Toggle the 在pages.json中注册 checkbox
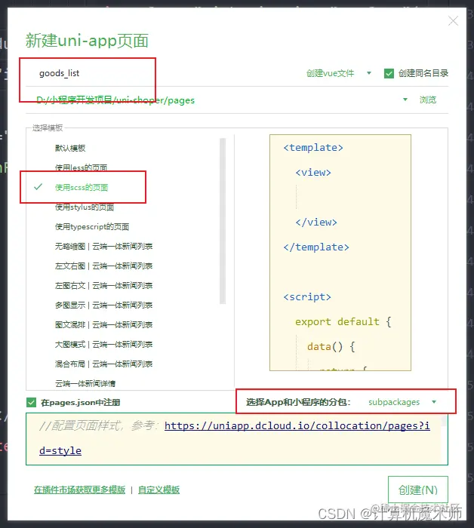The image size is (474, 528). [x=31, y=402]
